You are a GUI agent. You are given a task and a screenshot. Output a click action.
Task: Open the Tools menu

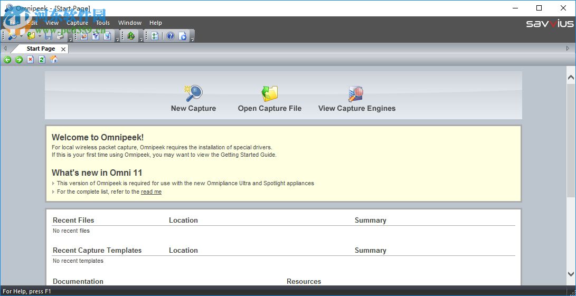(x=103, y=23)
